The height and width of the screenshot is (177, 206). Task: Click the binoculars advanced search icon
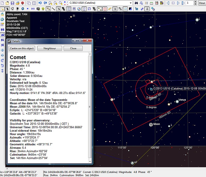pyautogui.click(x=136, y=3)
